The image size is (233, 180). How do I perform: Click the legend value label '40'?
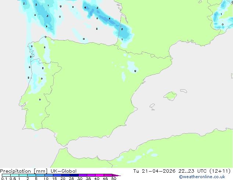(x=97, y=179)
